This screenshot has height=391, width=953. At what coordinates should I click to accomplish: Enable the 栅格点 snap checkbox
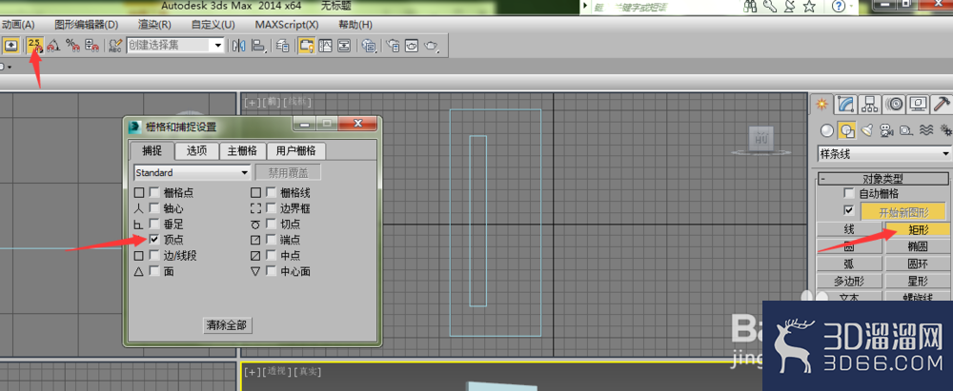tap(154, 192)
